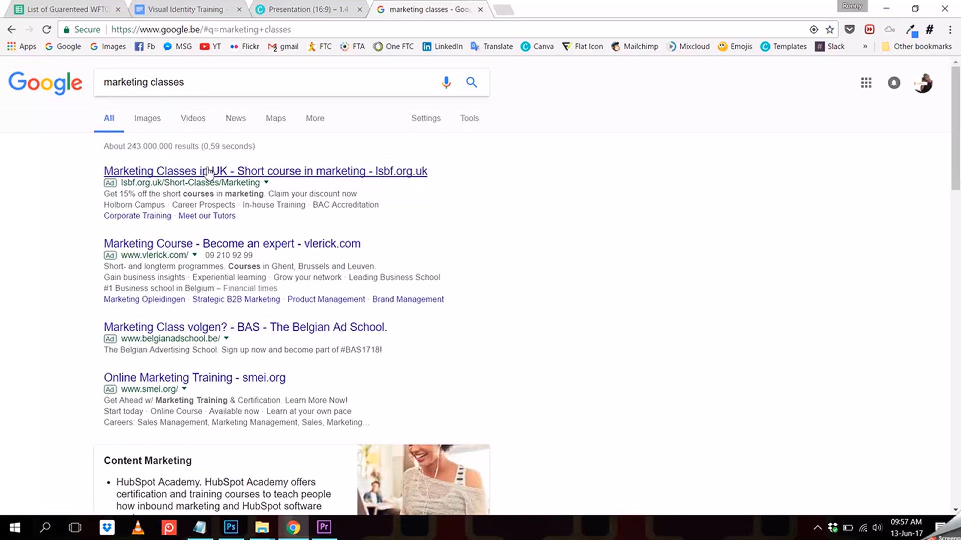Open Google apps grid
Image resolution: width=961 pixels, height=540 pixels.
tap(866, 82)
